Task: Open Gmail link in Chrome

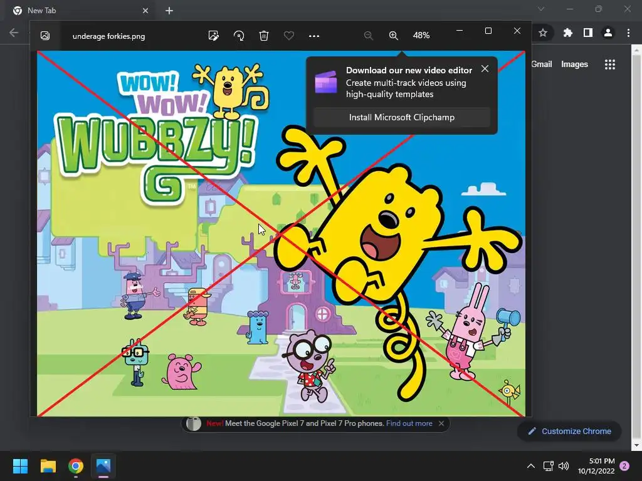Action: tap(542, 65)
